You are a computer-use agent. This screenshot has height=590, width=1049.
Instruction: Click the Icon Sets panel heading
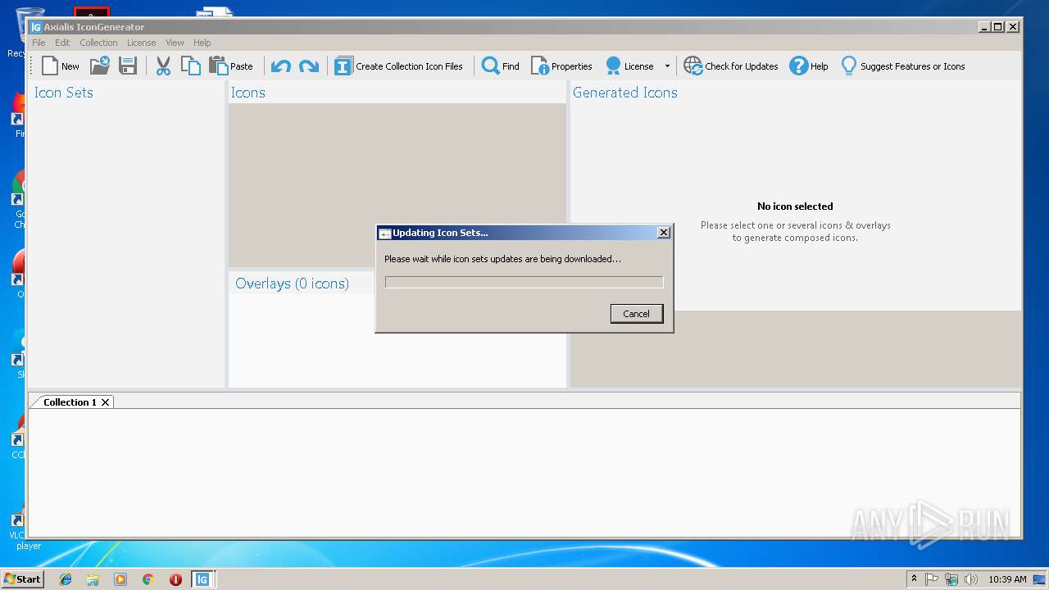pos(64,93)
